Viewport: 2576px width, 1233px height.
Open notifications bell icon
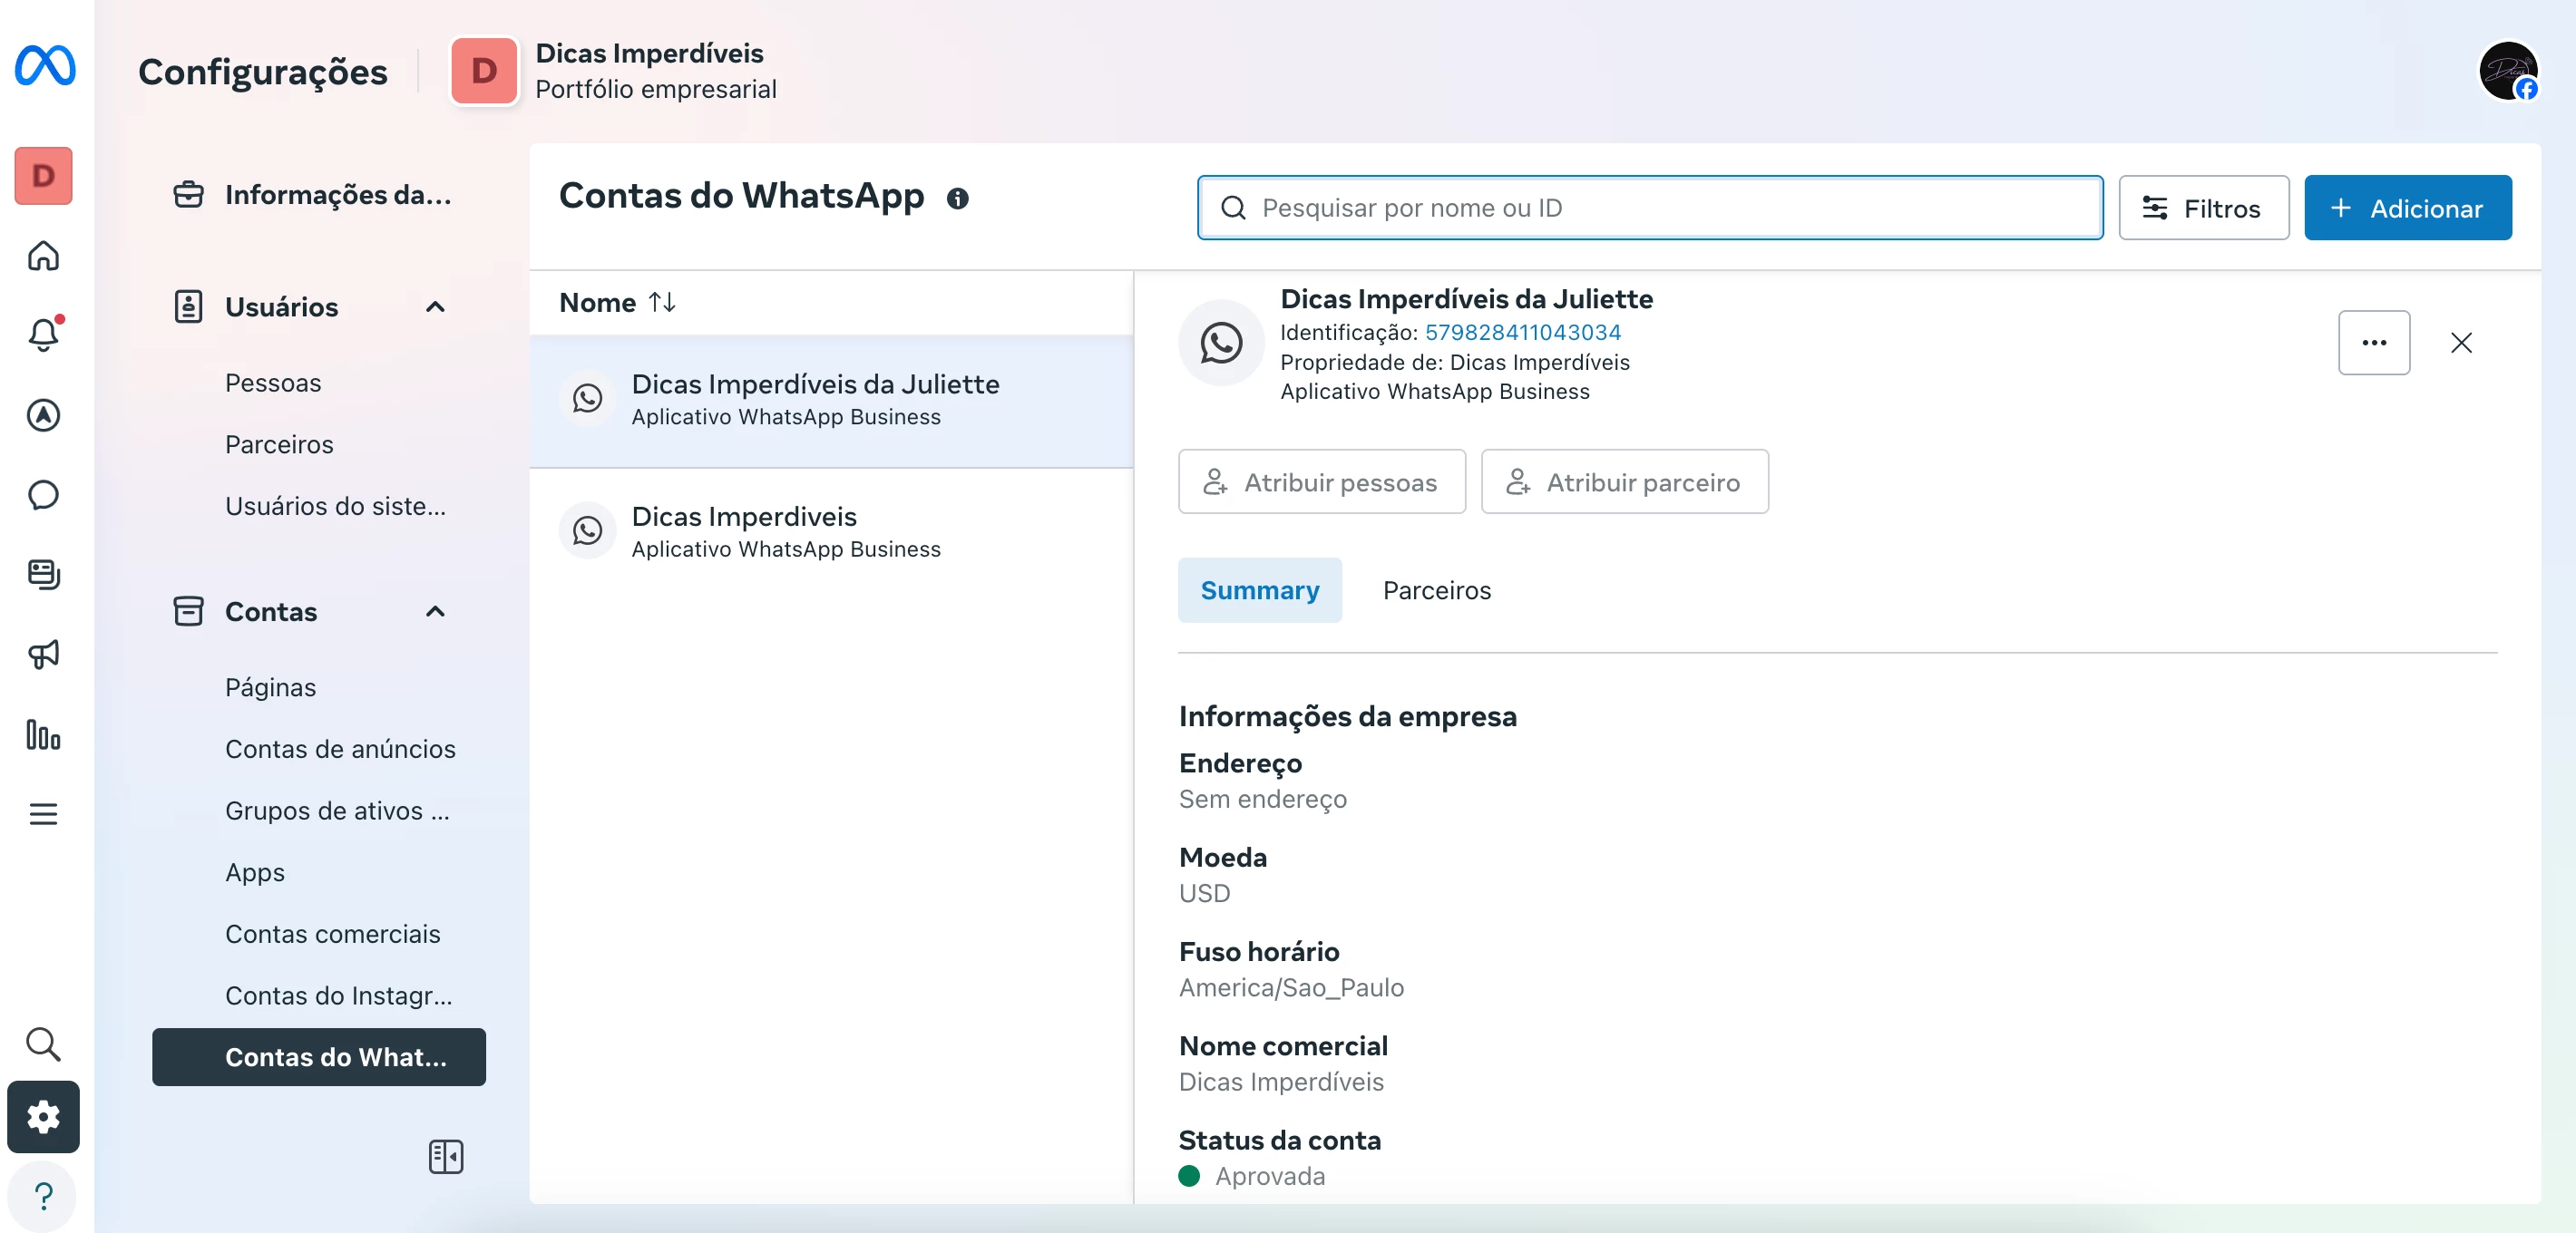point(43,335)
